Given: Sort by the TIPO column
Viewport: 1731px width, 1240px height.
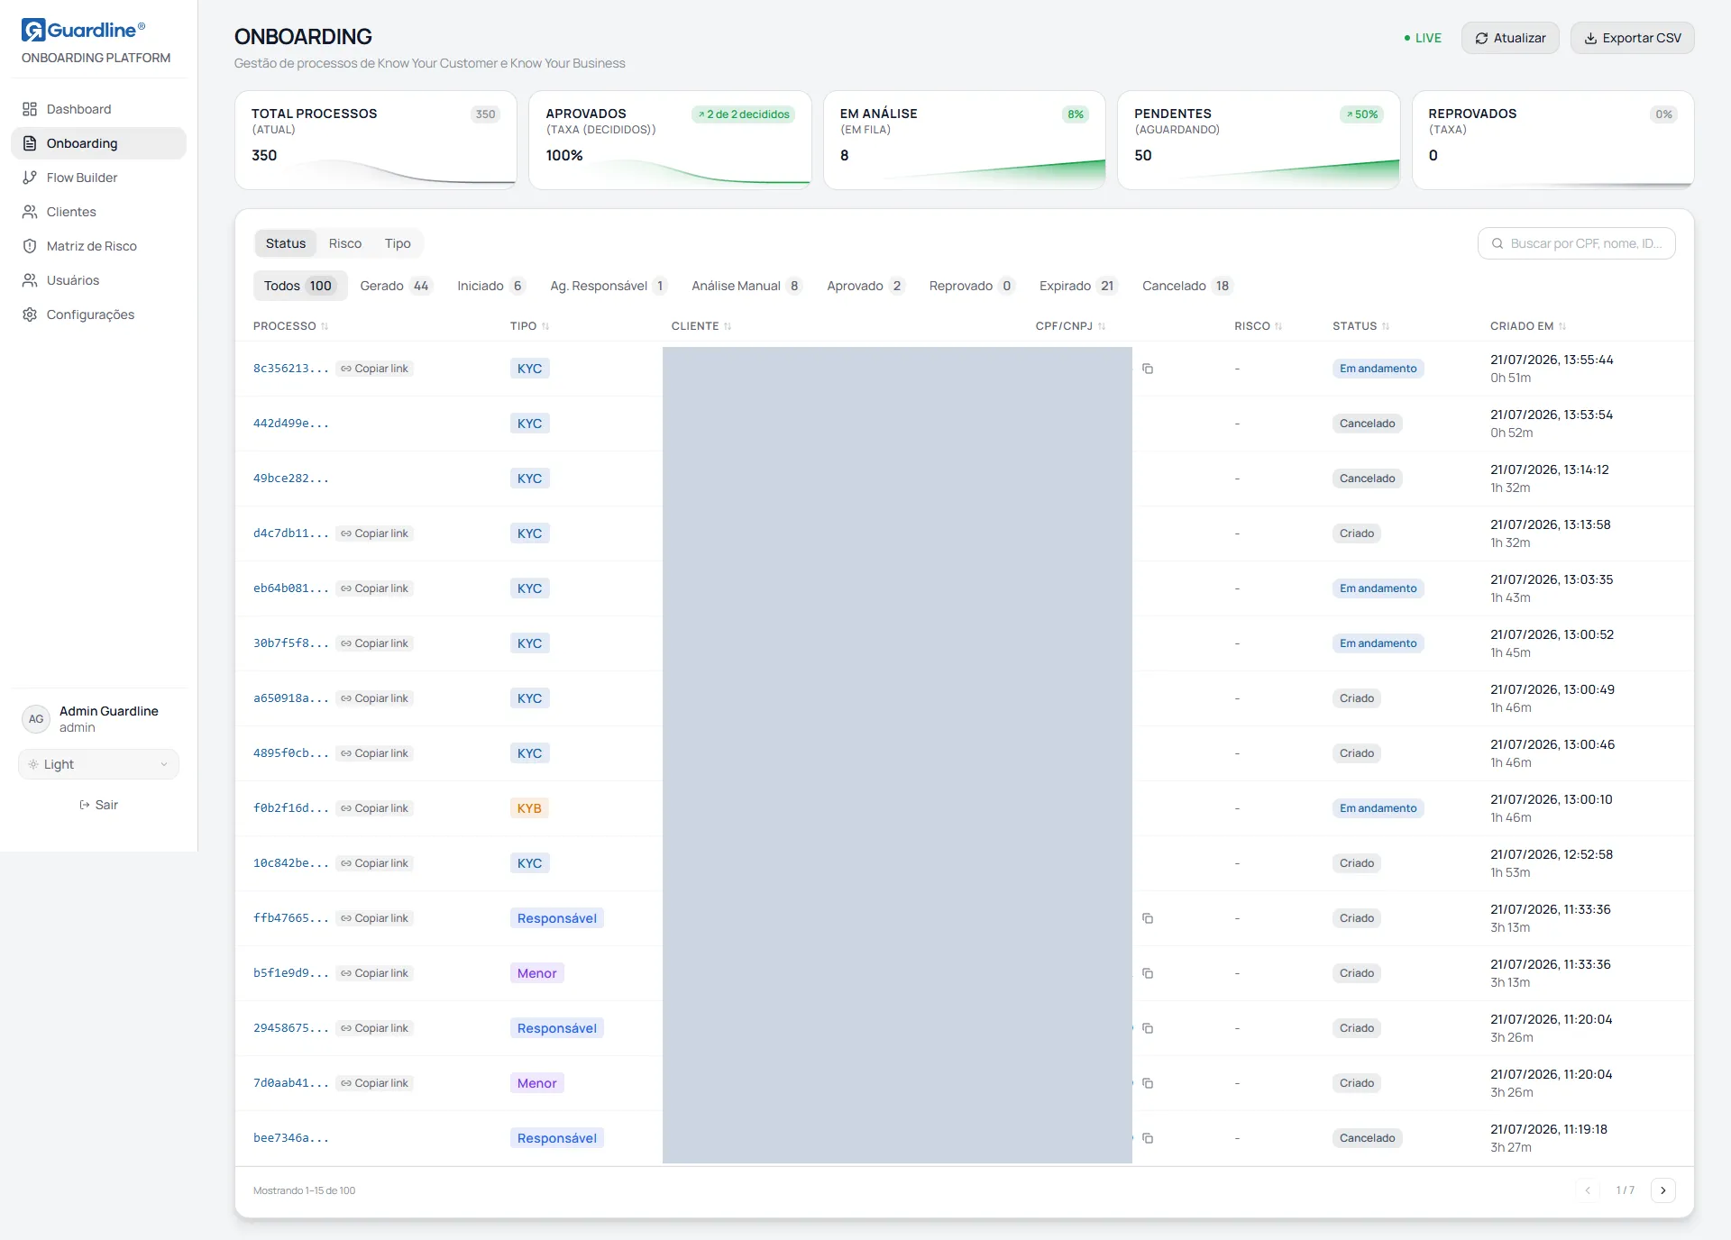Looking at the screenshot, I should [x=529, y=326].
